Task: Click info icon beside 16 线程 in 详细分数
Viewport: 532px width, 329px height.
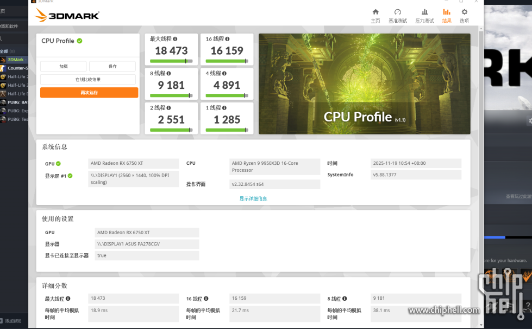Action: coord(206,299)
